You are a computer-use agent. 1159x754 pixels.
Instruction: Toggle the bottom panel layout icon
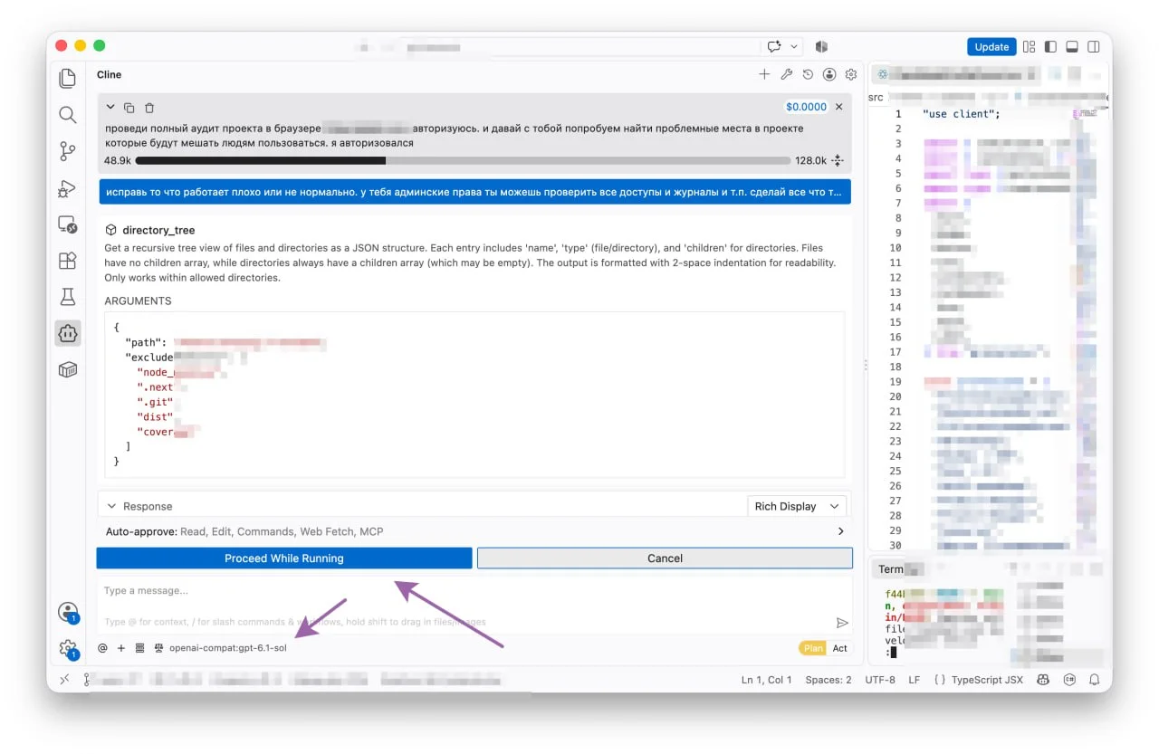[x=1072, y=47]
